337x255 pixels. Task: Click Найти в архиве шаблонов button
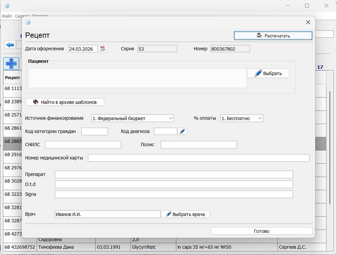pos(65,102)
